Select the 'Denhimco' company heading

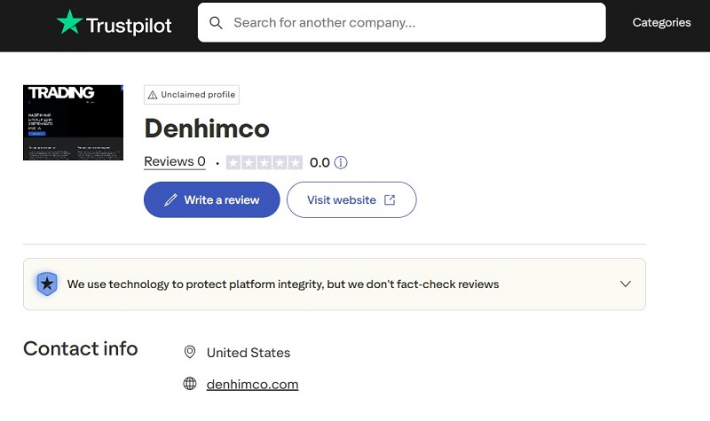[x=207, y=129]
